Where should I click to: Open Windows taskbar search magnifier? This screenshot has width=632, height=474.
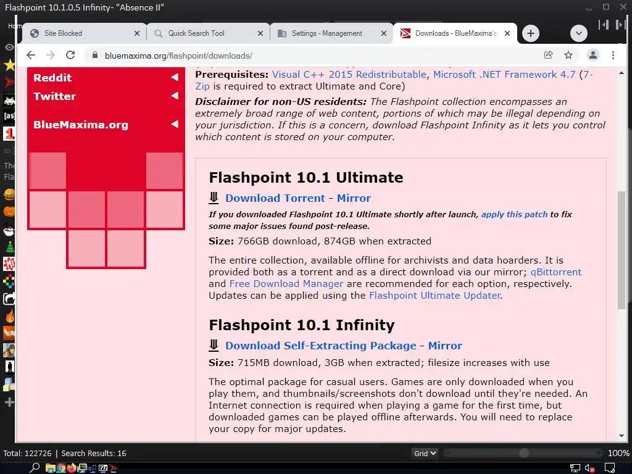click(x=35, y=468)
